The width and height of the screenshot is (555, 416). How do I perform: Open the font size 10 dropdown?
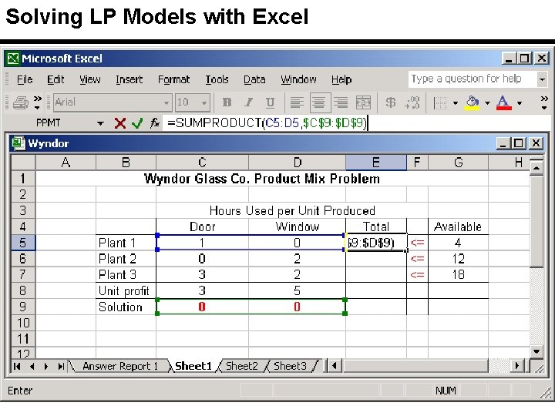[204, 103]
